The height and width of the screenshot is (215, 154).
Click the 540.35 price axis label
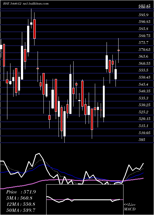144,91
